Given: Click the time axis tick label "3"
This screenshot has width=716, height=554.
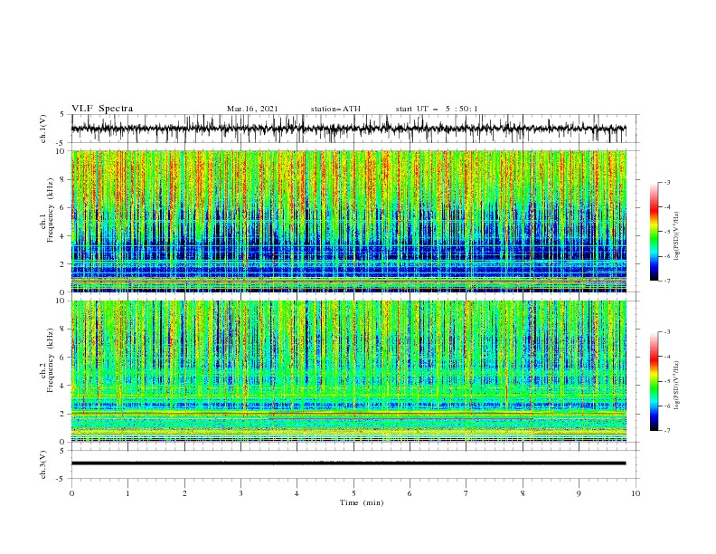Looking at the screenshot, I should point(240,493).
